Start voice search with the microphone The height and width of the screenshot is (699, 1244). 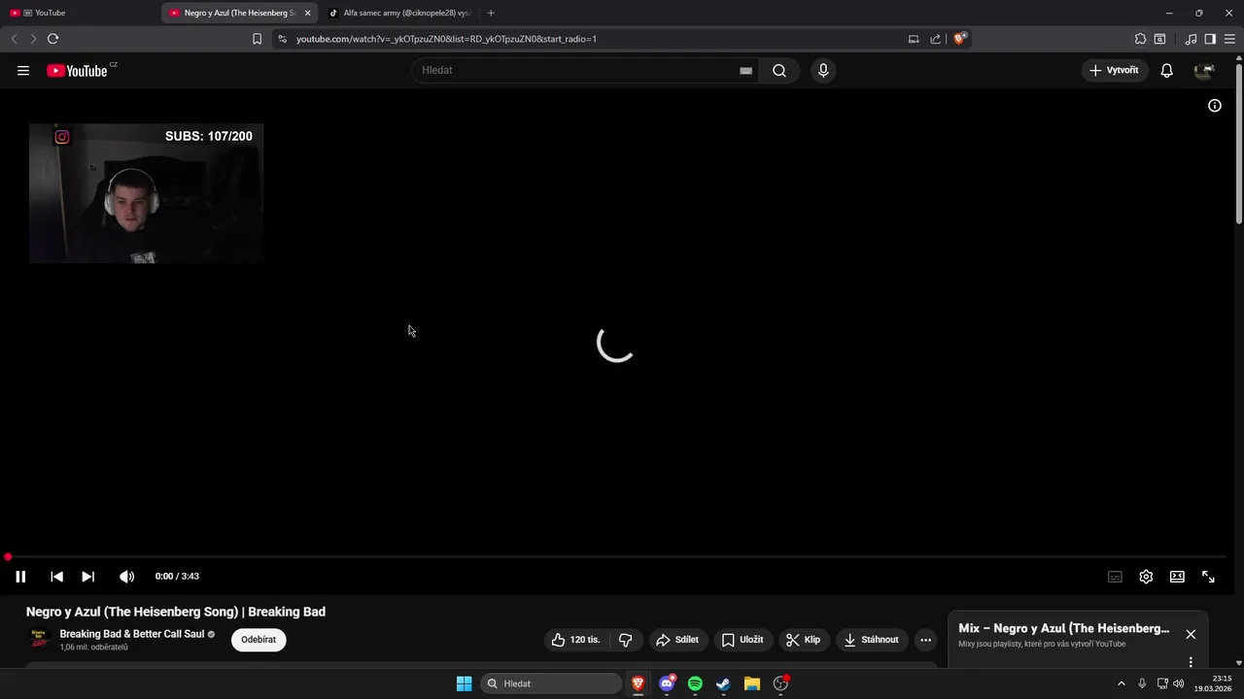pos(823,70)
